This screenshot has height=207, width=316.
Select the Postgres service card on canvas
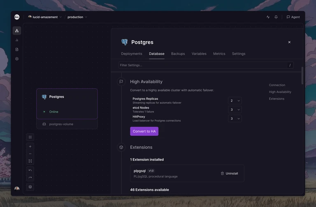click(x=67, y=103)
